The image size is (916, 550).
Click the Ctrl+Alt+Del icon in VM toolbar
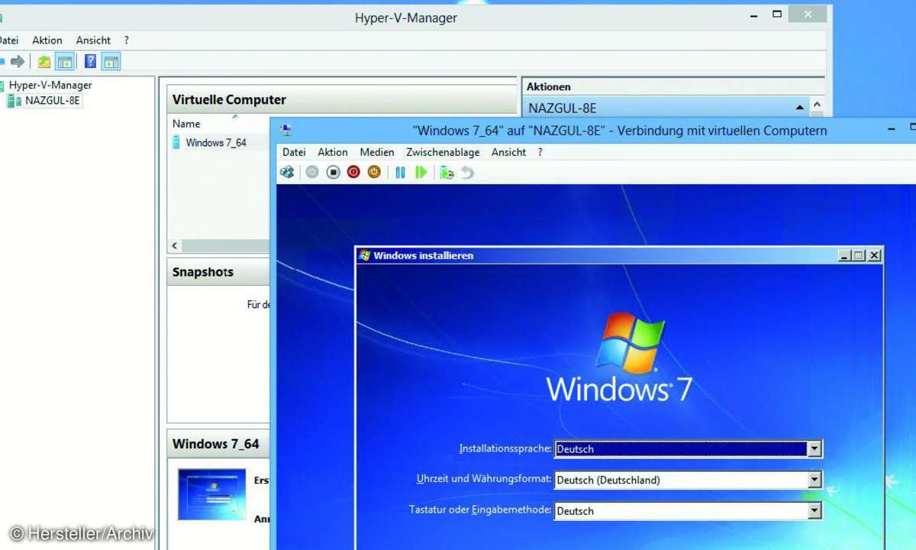tap(287, 173)
